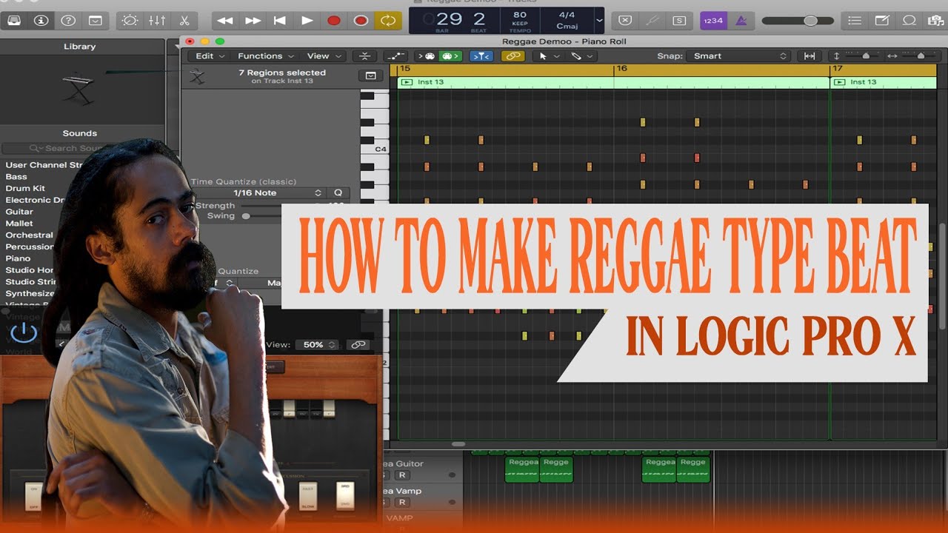
Task: Open the List Editors icon
Action: click(855, 21)
